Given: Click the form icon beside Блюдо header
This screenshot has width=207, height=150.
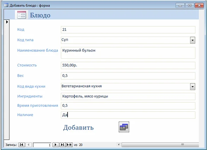Looking at the screenshot, I should [x=21, y=15].
